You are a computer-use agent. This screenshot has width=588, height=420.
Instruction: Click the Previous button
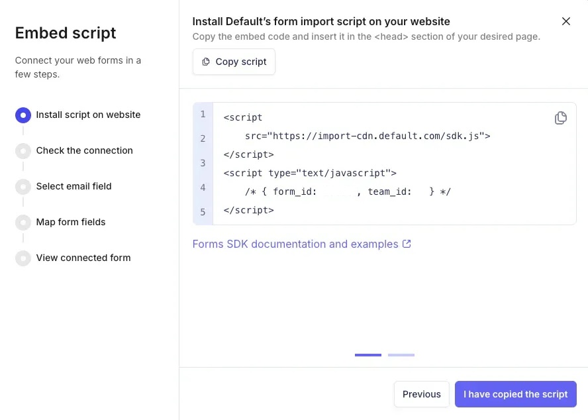tap(422, 394)
